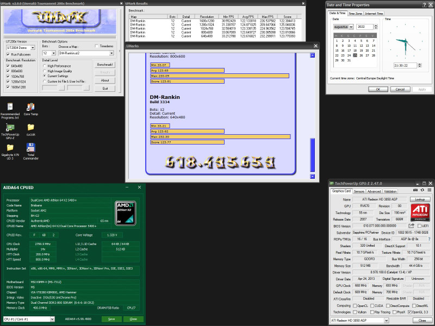Launch the Core Temp desktop icon
Screen dimensions: 435x326
[x=30, y=109]
